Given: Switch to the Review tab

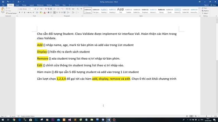Looking at the screenshot, I should coord(57,5).
